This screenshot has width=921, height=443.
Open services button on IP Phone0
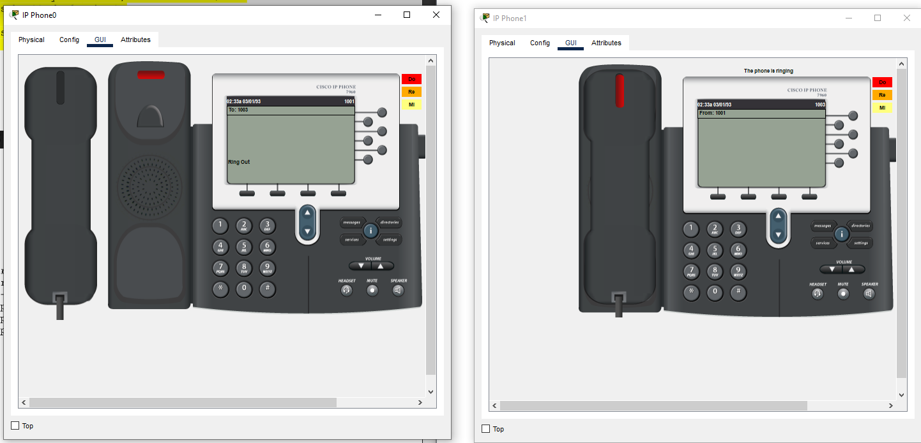(352, 240)
